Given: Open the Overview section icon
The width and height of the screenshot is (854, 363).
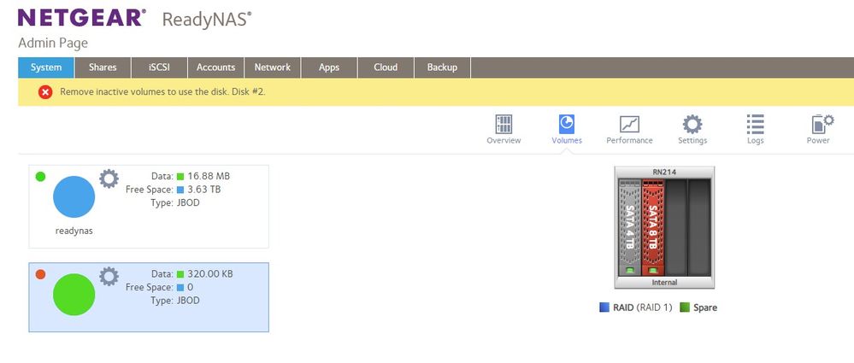Looking at the screenshot, I should pos(504,124).
